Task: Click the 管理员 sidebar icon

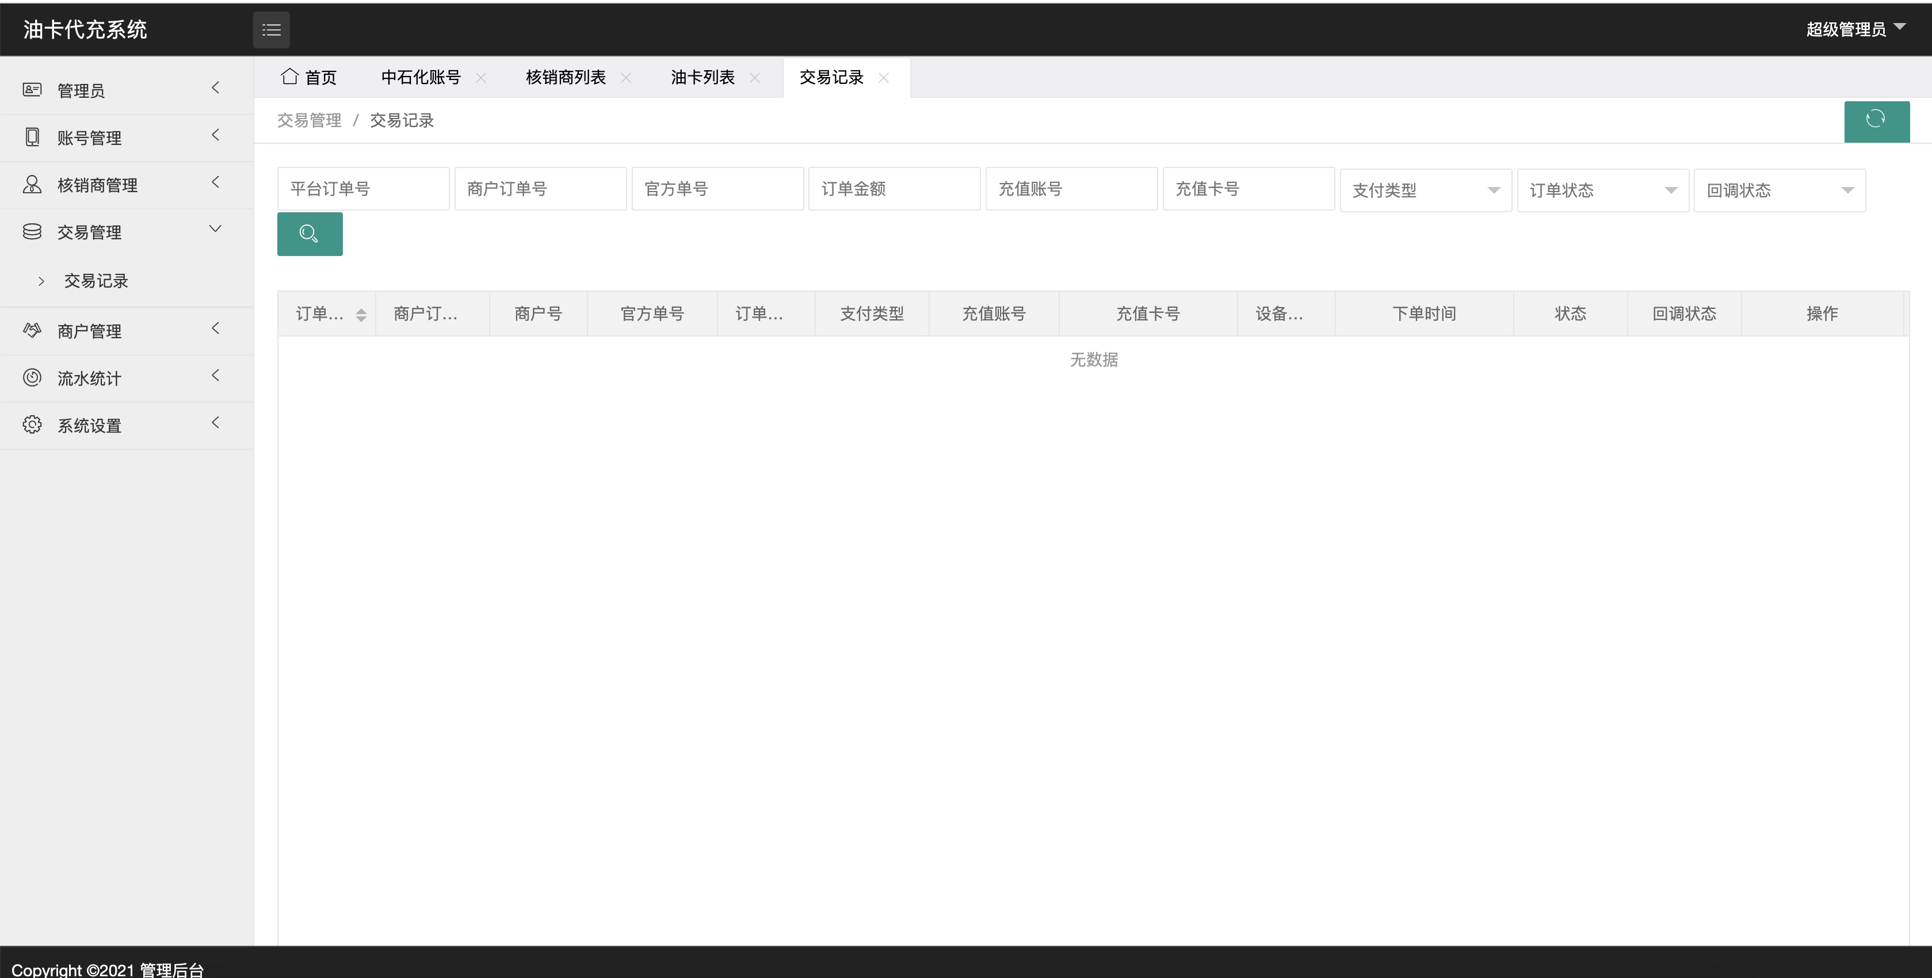Action: click(32, 89)
